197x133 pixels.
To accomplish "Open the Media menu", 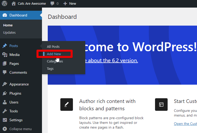I will coord(15,55).
